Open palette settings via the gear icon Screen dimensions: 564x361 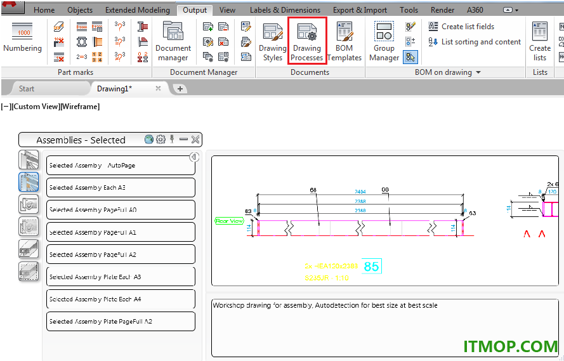click(161, 139)
